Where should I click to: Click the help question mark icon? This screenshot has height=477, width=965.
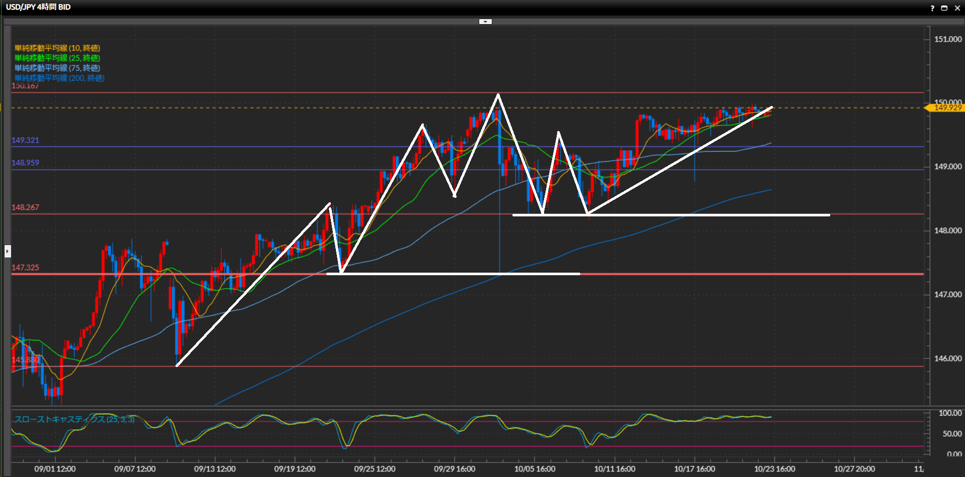[932, 8]
